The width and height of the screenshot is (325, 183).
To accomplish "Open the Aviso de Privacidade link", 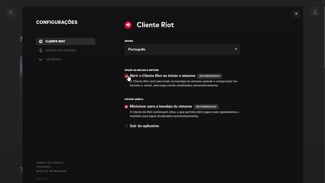I will tap(51, 171).
